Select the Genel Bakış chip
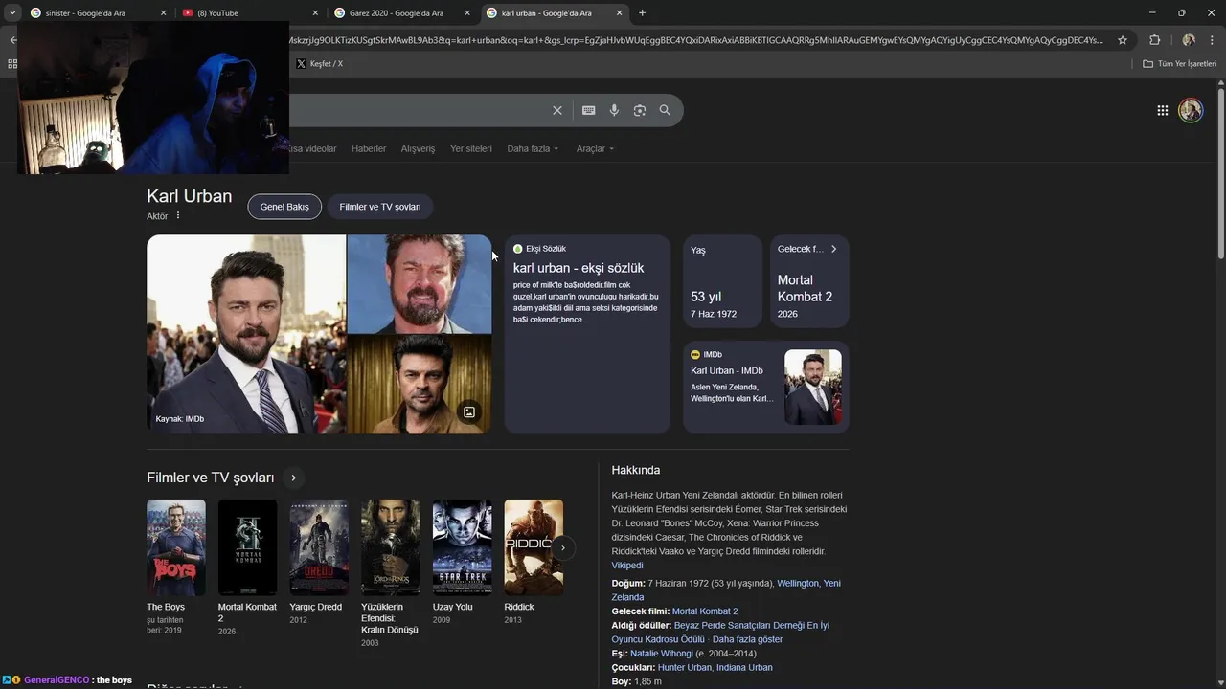1226x689 pixels. coord(284,207)
